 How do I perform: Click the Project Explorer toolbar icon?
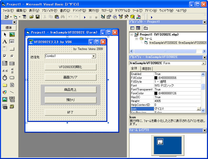point(103,17)
